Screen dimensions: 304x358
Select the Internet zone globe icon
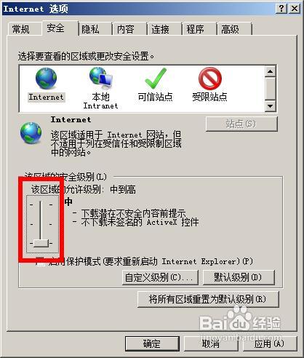click(46, 79)
